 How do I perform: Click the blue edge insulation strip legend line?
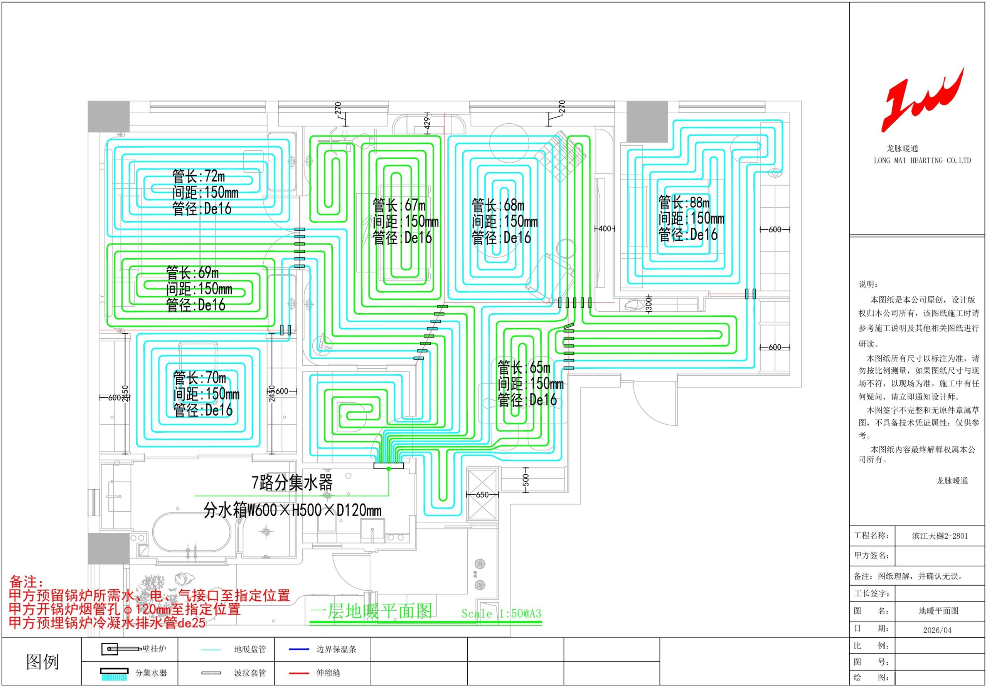click(299, 649)
